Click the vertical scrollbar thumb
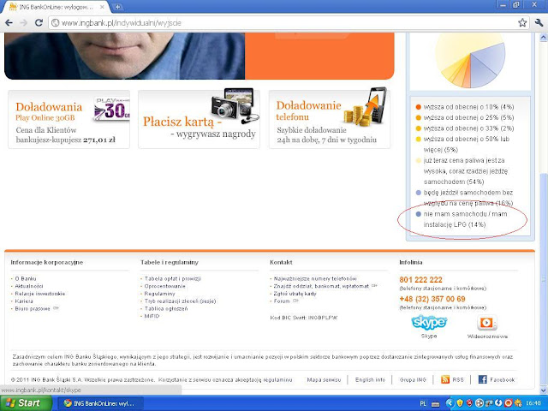This screenshot has width=548, height=411. pyautogui.click(x=544, y=280)
